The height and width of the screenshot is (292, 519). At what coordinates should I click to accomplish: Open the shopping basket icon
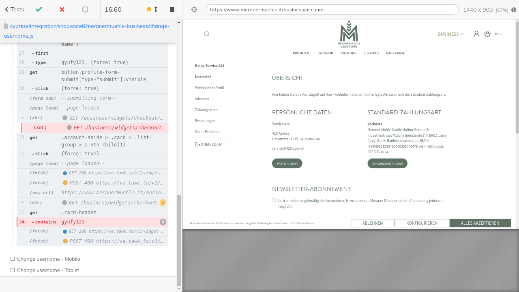click(487, 34)
